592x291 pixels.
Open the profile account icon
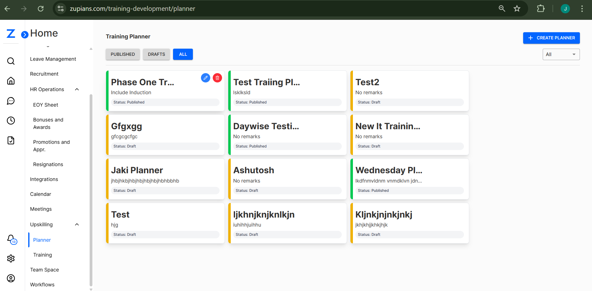click(11, 278)
